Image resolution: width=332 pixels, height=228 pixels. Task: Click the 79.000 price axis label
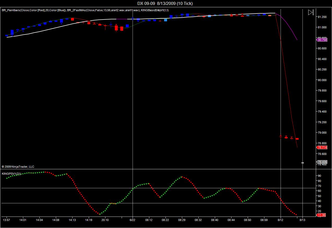pyautogui.click(x=322, y=133)
